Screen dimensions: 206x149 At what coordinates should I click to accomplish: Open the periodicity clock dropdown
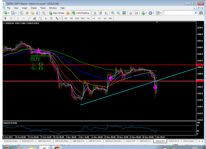click(x=153, y=13)
